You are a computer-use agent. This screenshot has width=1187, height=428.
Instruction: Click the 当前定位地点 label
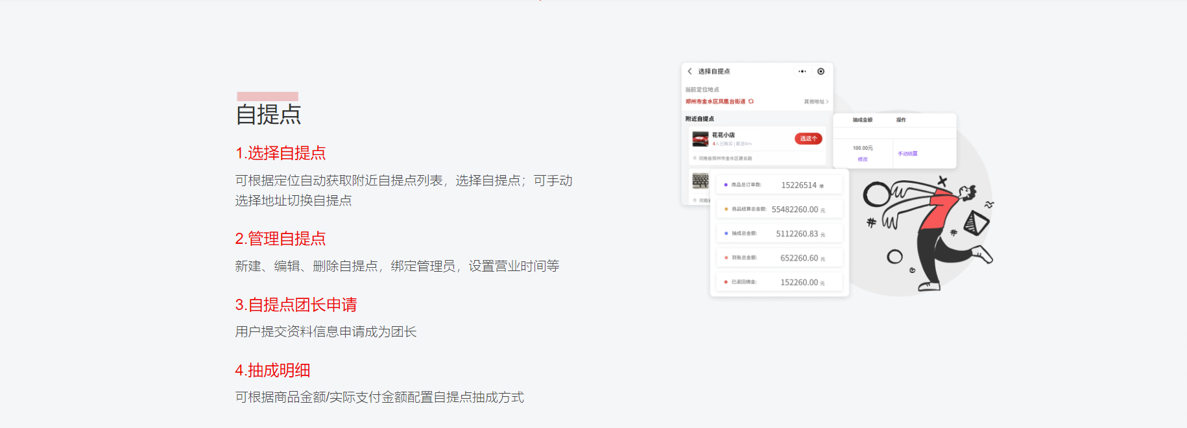702,89
